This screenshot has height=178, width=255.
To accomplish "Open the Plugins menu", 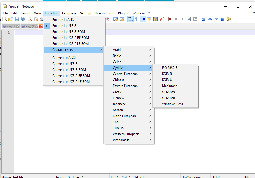I will pyautogui.click(x=123, y=13).
